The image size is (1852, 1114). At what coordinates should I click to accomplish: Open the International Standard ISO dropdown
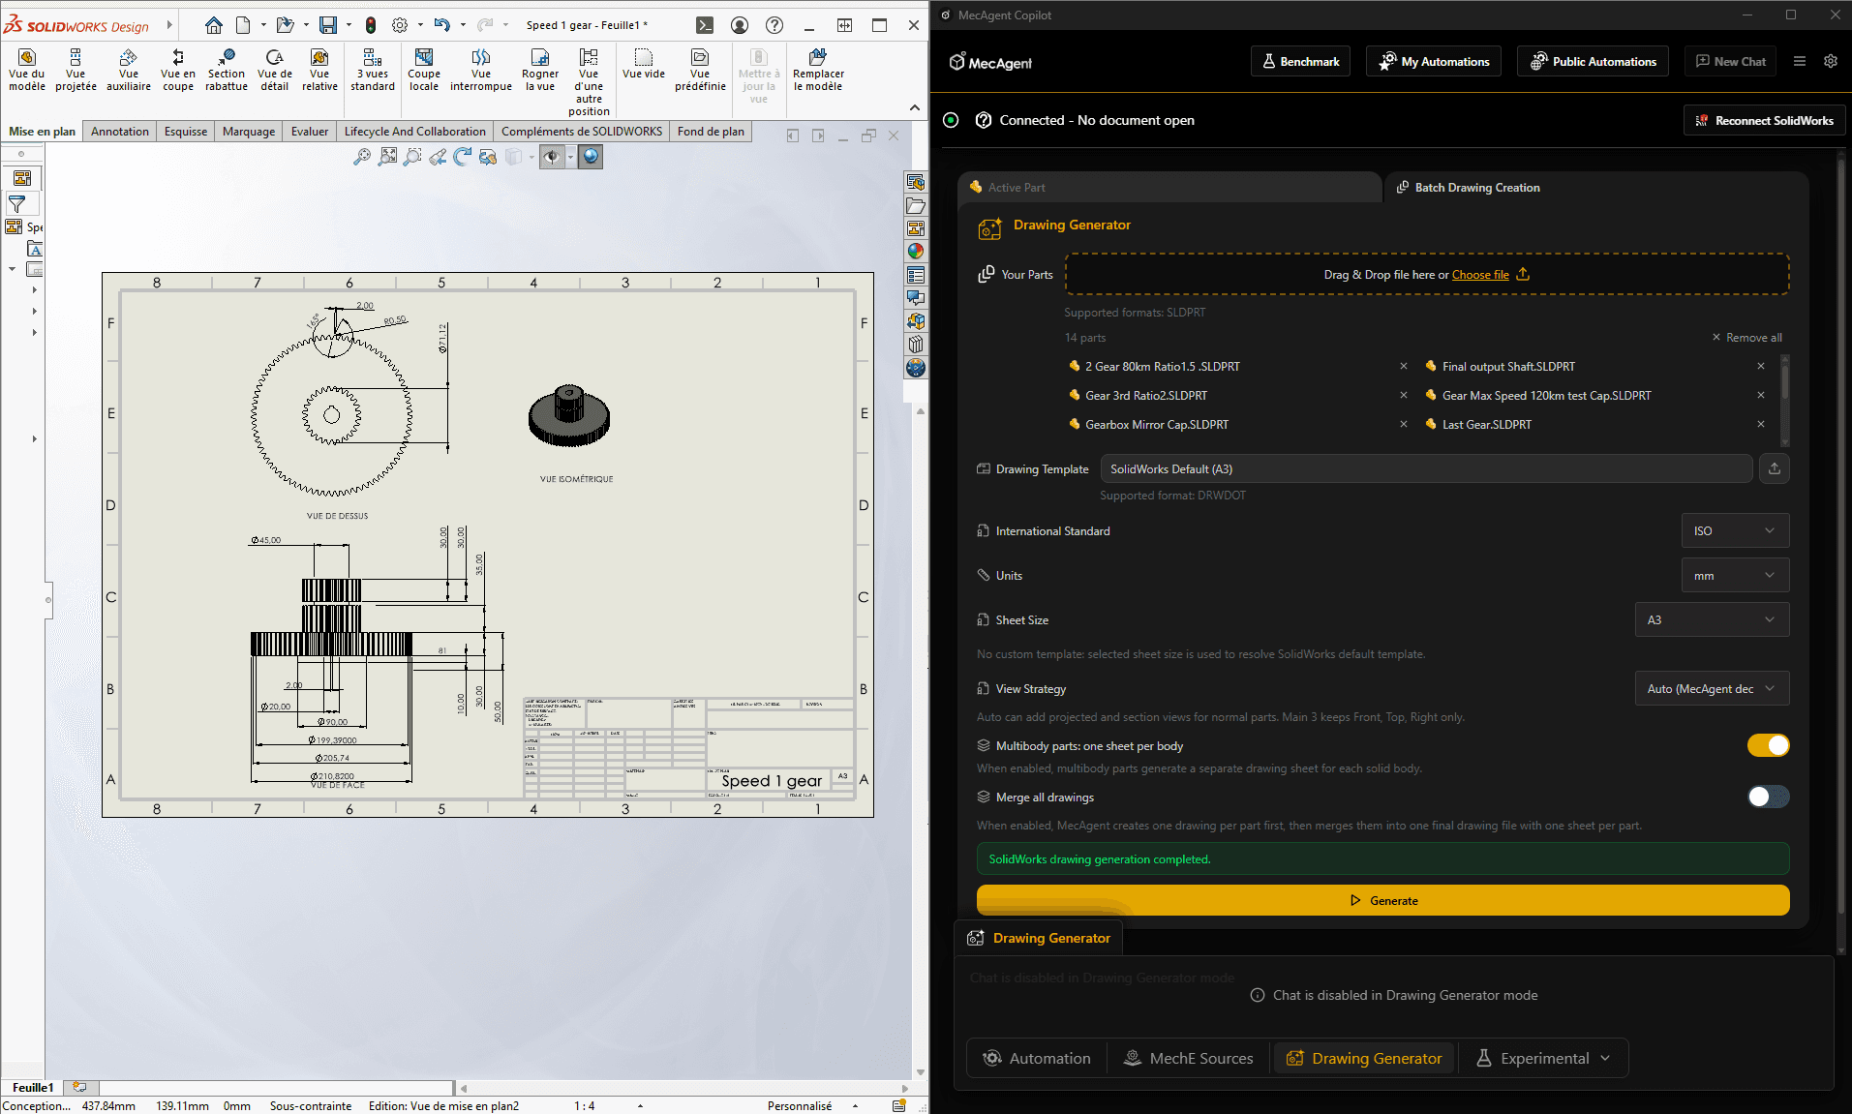[1734, 530]
